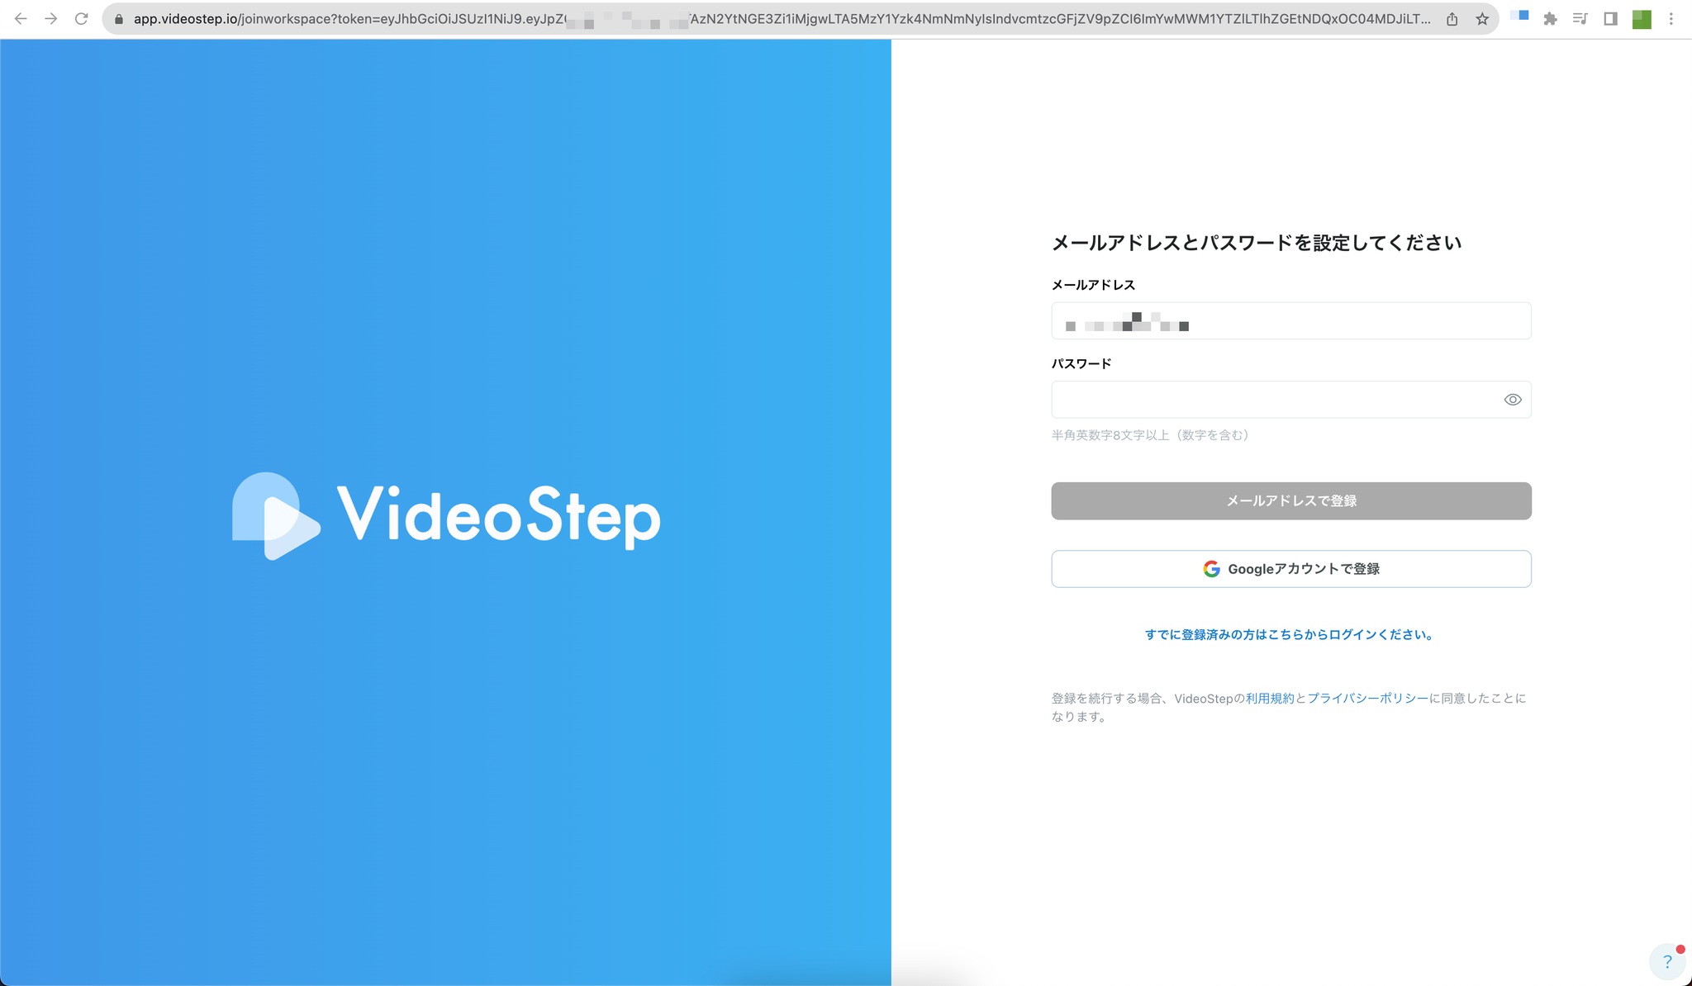Toggle the browser side panel

point(1610,19)
